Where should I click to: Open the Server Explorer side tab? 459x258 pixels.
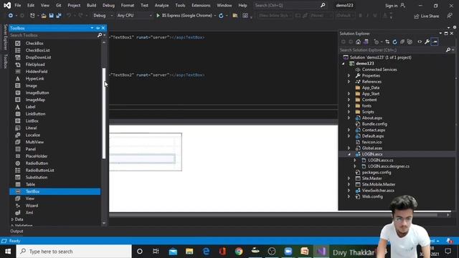pos(5,37)
